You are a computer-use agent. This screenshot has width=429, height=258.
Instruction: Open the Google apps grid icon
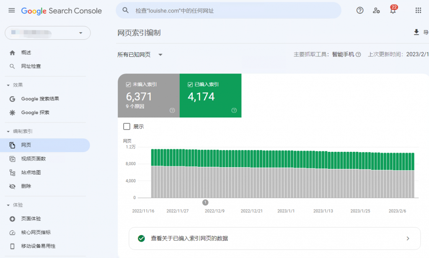(418, 10)
